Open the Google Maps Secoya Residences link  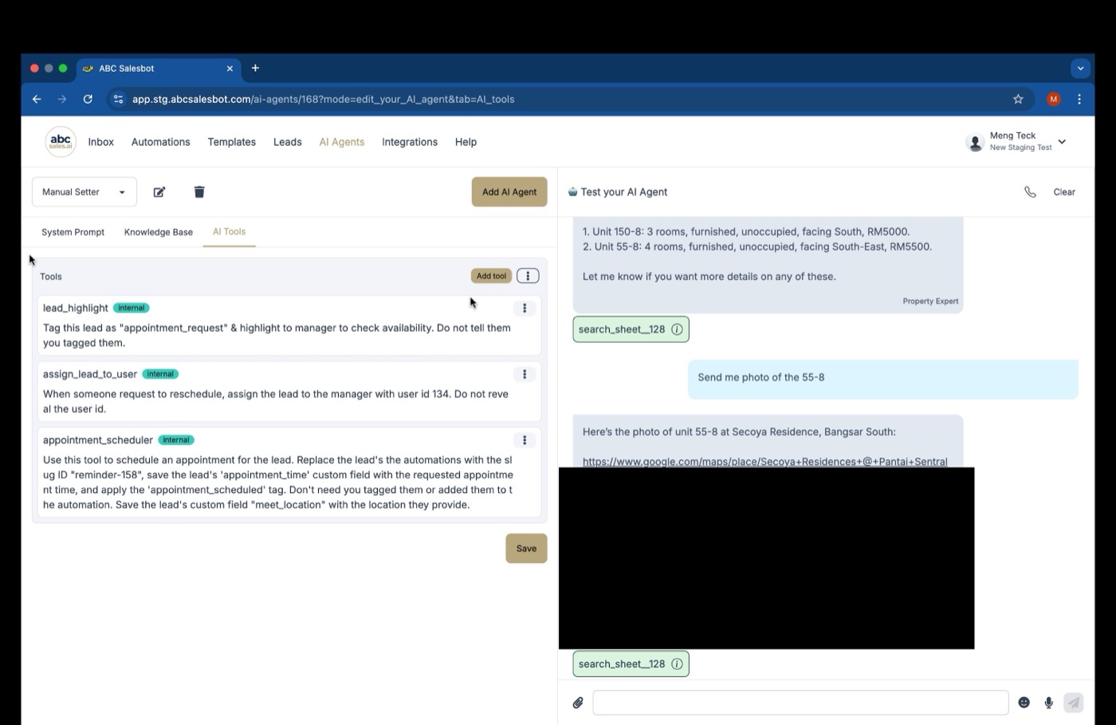pyautogui.click(x=764, y=462)
